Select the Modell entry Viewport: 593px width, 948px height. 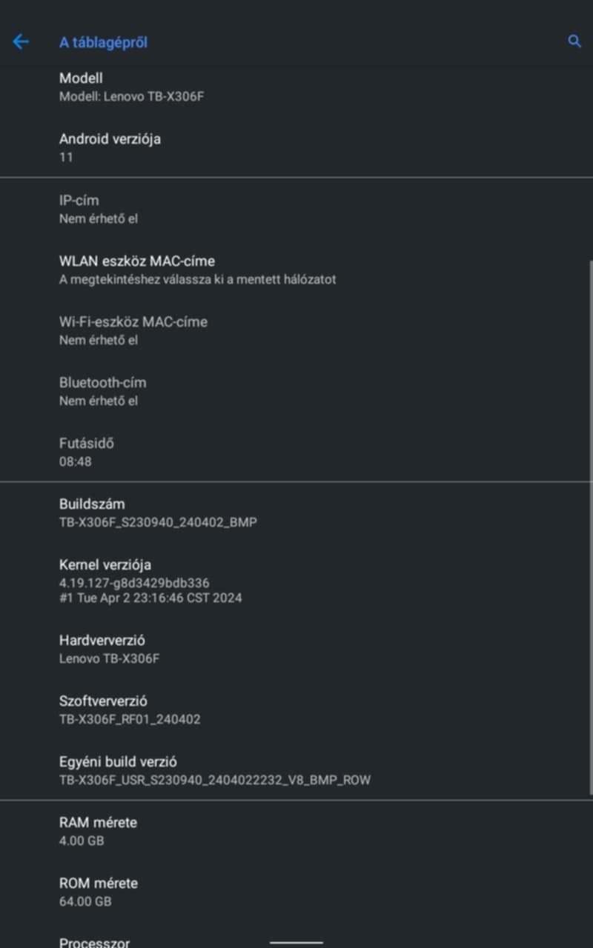pos(131,87)
